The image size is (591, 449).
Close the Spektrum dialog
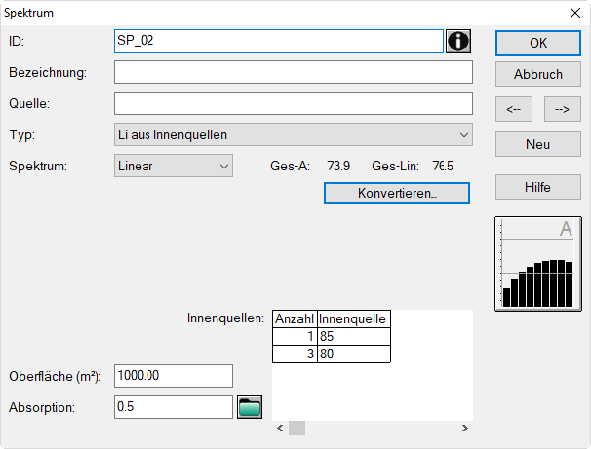click(575, 13)
